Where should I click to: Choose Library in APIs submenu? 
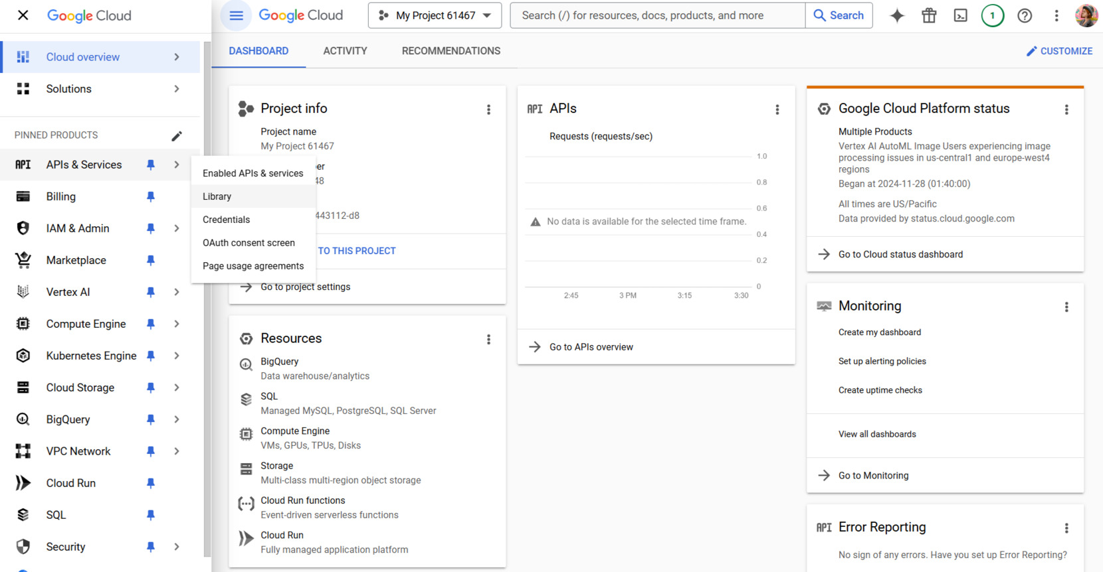[x=253, y=196]
